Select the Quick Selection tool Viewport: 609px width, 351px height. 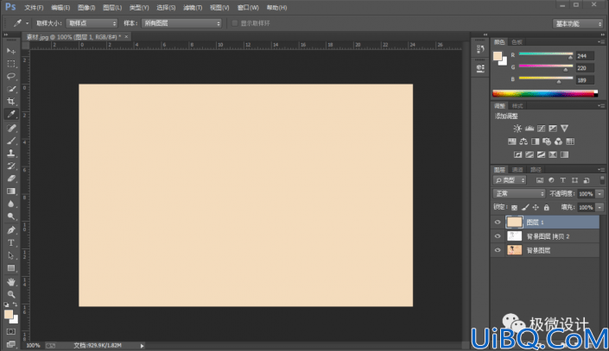[x=11, y=89]
